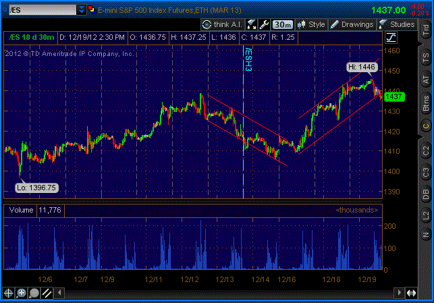Click the 'L: 1436' low value
The width and height of the screenshot is (434, 303).
click(x=223, y=37)
